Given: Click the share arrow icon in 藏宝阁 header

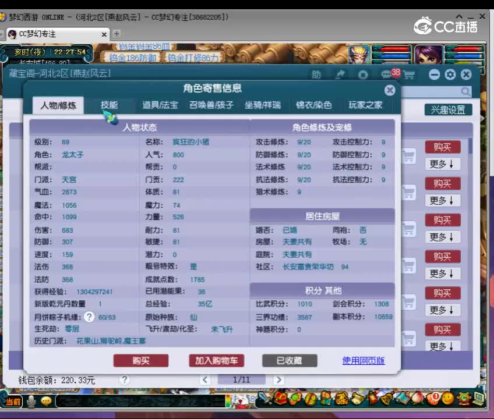Looking at the screenshot, I should [x=340, y=74].
